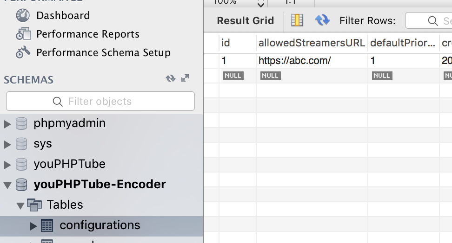Click the SCHEMAS section heading
Viewport: 452px width, 243px height.
coord(28,80)
